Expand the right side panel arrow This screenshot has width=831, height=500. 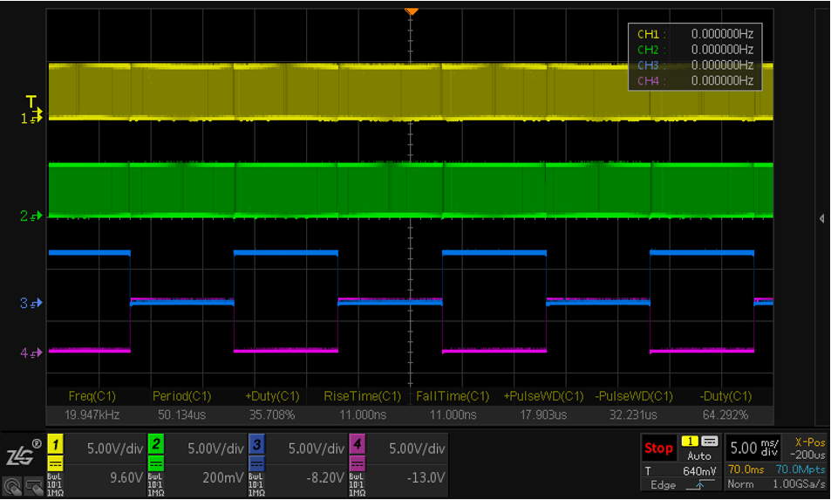(x=821, y=218)
